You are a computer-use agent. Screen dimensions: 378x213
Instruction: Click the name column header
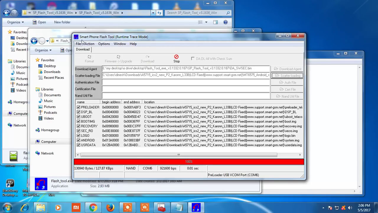click(88, 102)
